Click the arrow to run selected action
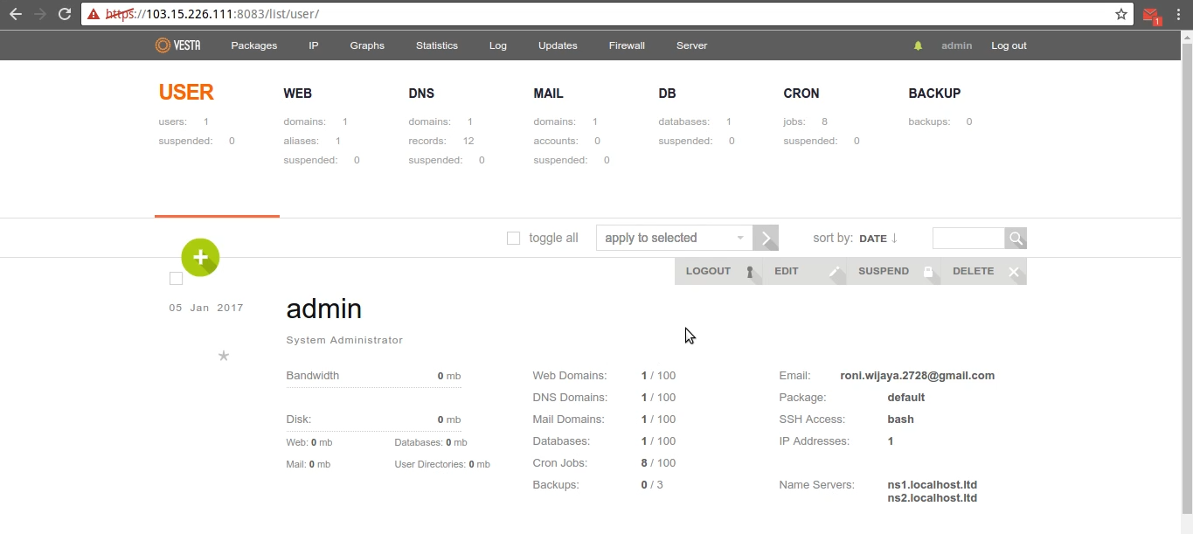The image size is (1193, 534). click(765, 237)
